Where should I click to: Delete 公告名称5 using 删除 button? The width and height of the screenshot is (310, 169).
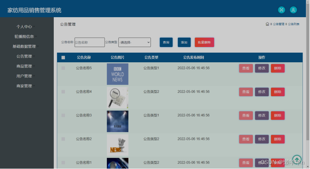tap(278, 68)
